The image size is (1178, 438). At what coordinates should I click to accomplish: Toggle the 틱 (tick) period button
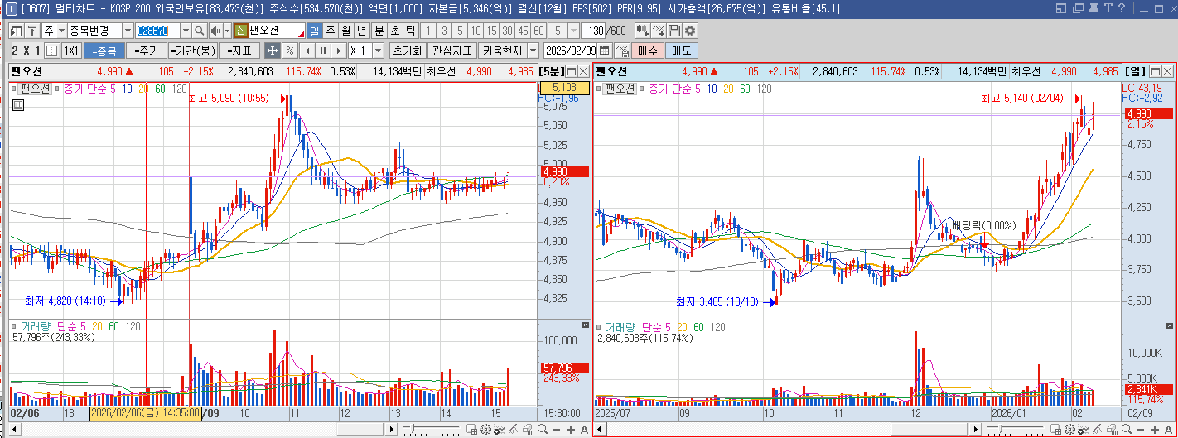coord(410,31)
